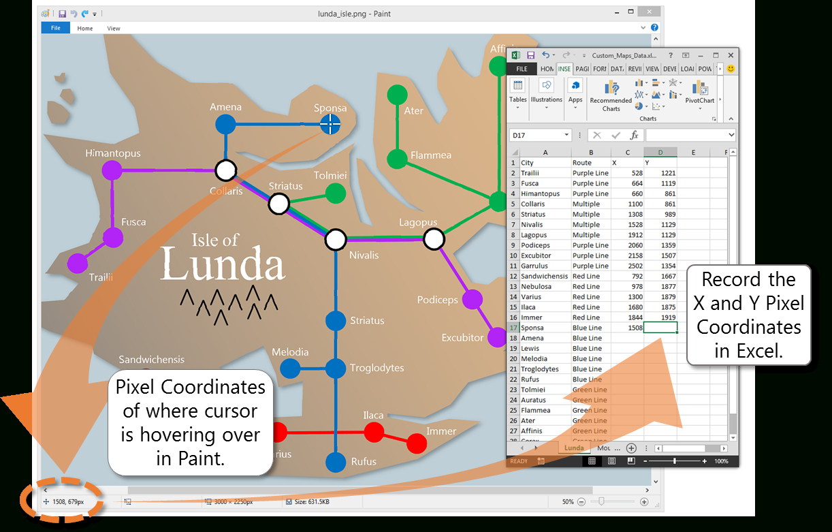Expand the Customize Quick Access Toolbar arrow in Paint
Viewport: 832px width, 532px height.
(94, 15)
